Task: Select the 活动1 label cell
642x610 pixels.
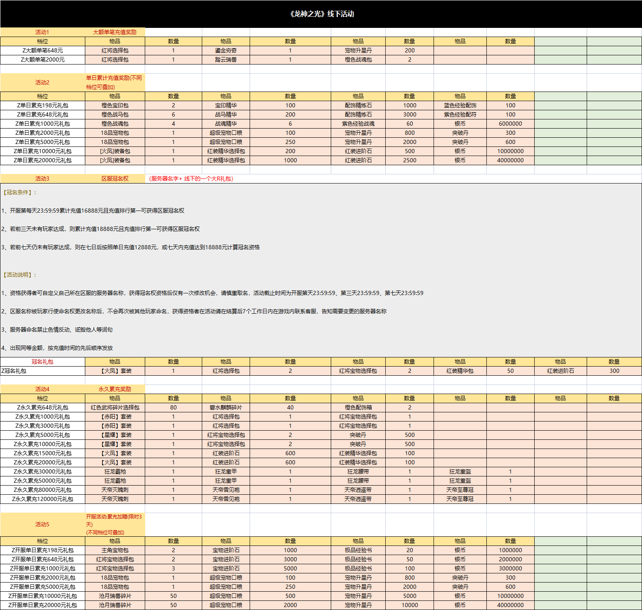Action: point(42,32)
